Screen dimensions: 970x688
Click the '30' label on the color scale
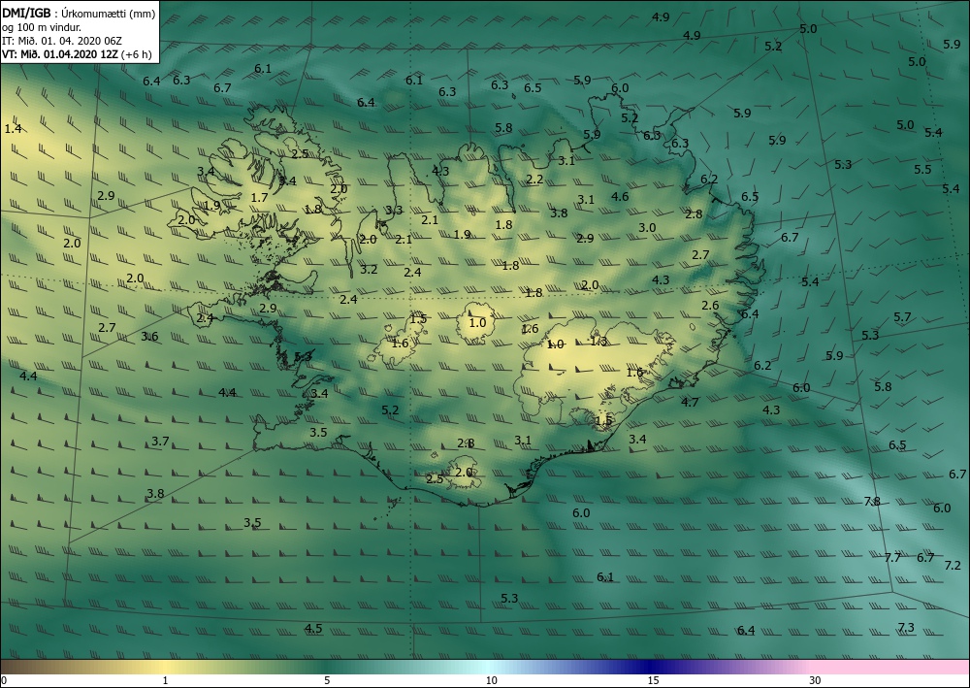pos(816,680)
